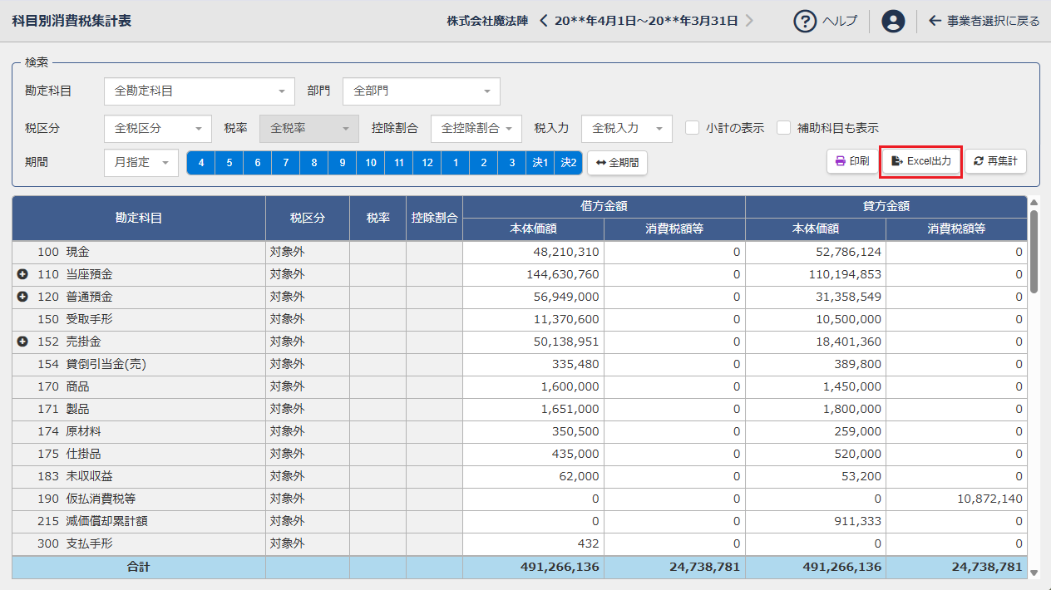Select the 175 仕掛品 row
Screen dimensions: 1051x590
tap(520, 454)
